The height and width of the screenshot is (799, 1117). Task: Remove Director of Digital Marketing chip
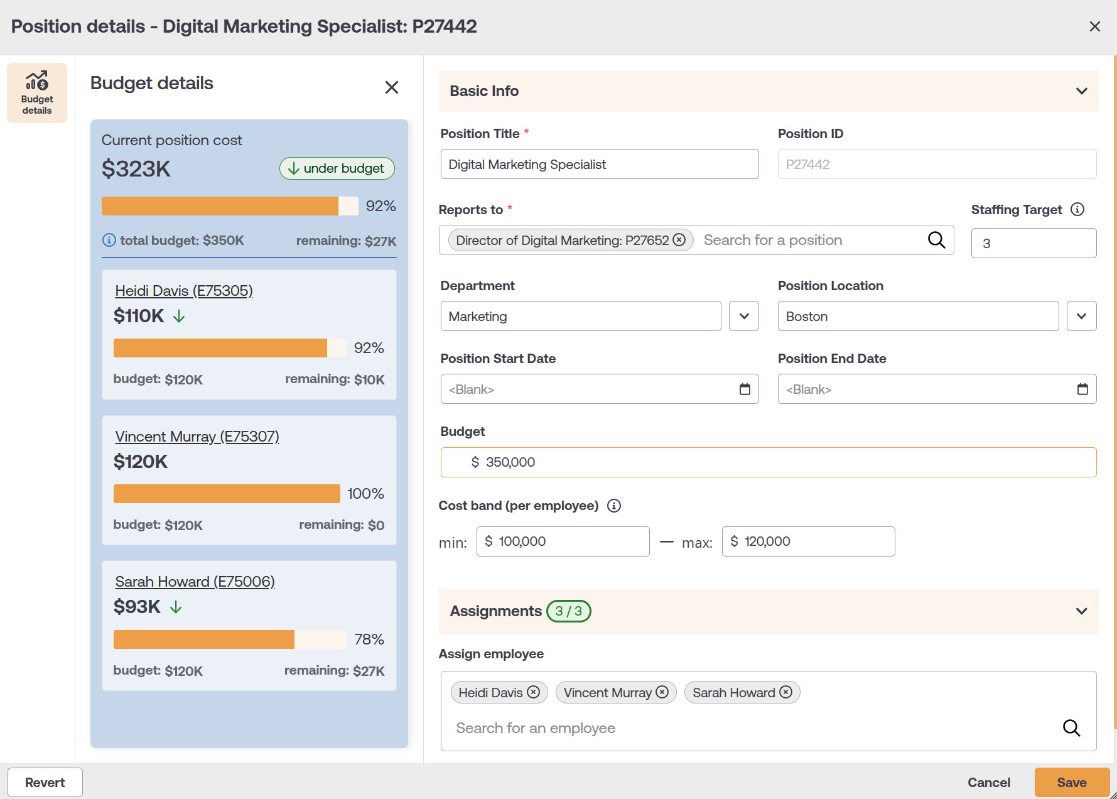tap(679, 240)
